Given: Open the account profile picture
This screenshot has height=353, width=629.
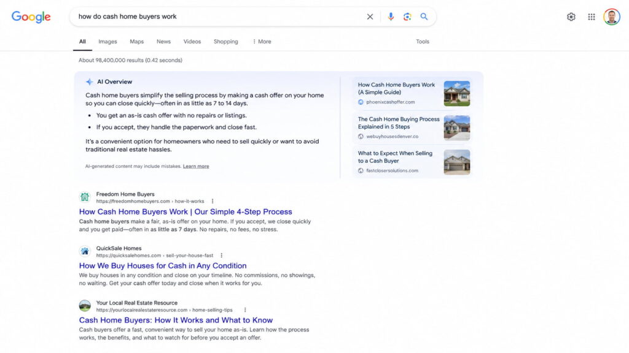Looking at the screenshot, I should pos(612,17).
